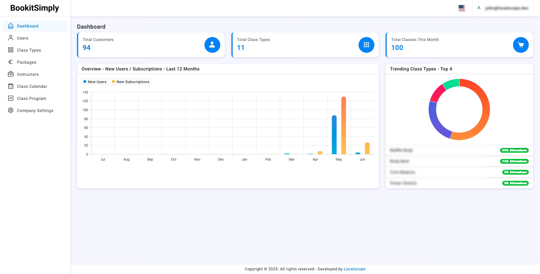Click the BookitSimply logo
Image resolution: width=540 pixels, height=274 pixels.
coord(35,8)
